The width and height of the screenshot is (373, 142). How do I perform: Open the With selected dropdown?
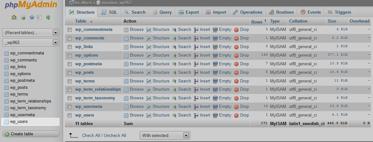coord(165,136)
